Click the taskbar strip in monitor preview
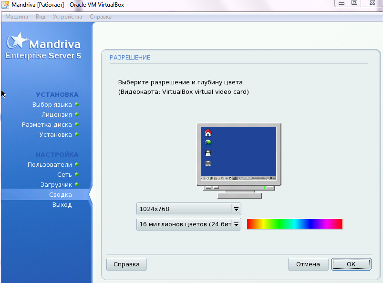 click(238, 178)
